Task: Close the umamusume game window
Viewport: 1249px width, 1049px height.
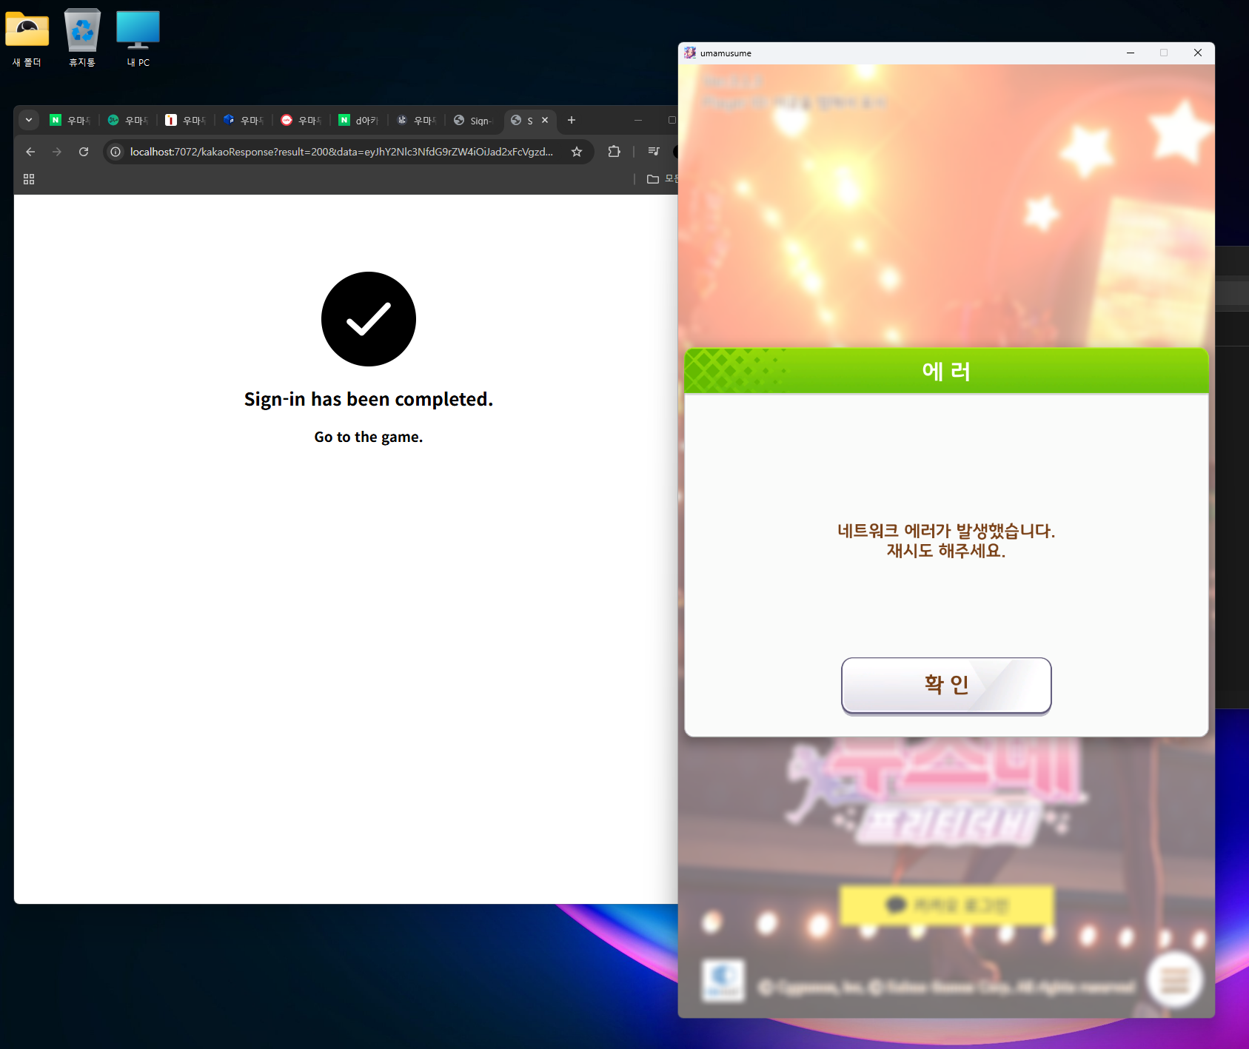Action: click(1198, 53)
